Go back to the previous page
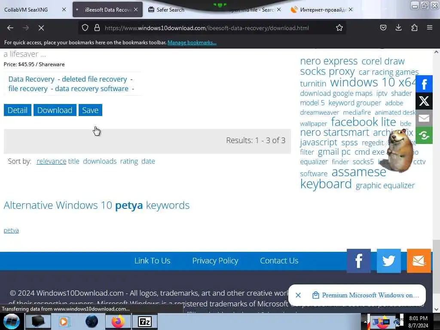Screen dimensions: 440x330 10,28
